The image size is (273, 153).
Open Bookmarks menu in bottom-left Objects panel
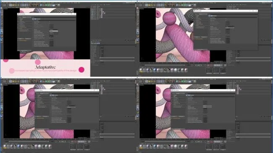[x=108, y=81]
